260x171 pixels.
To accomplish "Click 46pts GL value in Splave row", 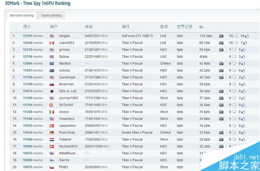I will (203, 57).
